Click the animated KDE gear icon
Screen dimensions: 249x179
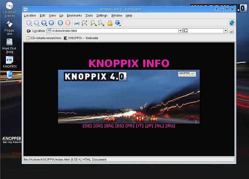(232, 23)
